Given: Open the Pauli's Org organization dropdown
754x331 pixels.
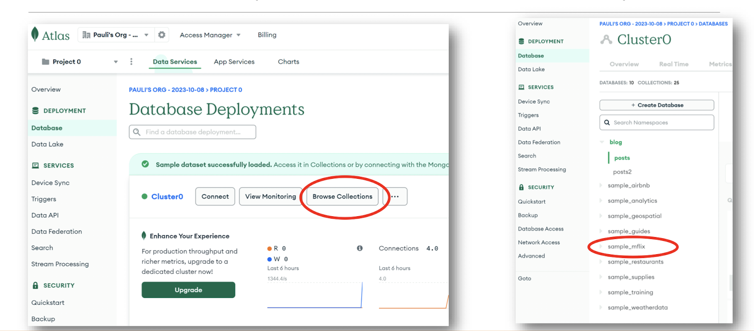Looking at the screenshot, I should 115,35.
